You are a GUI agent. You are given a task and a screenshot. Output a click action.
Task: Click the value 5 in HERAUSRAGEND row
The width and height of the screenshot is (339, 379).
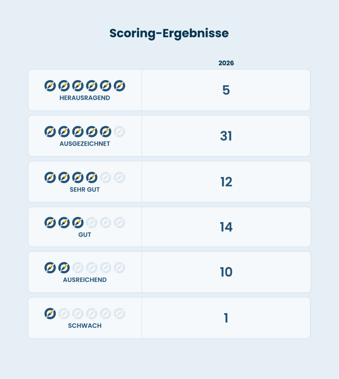click(x=226, y=90)
